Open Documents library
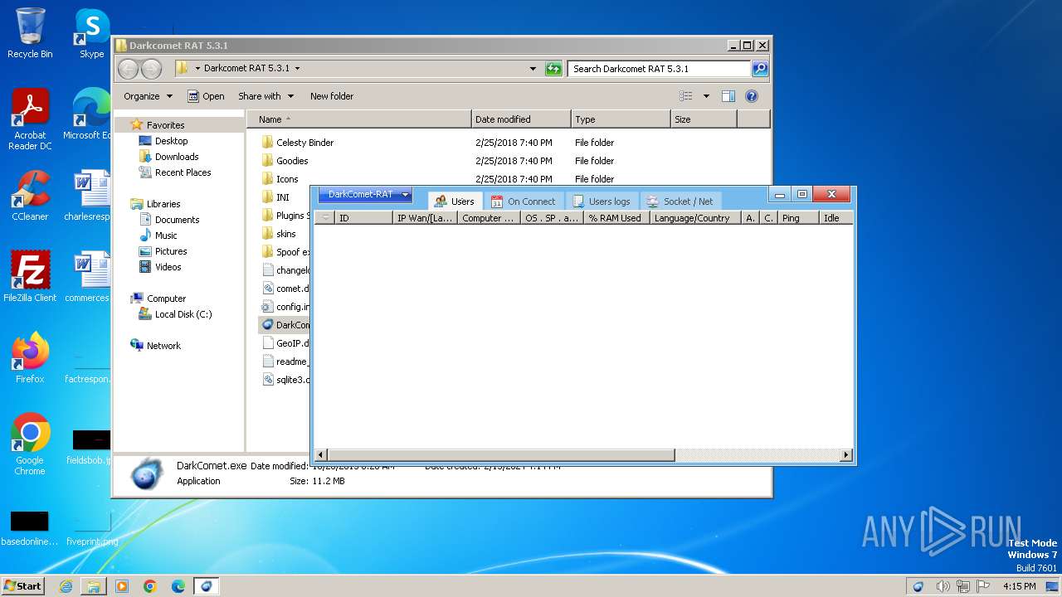This screenshot has height=597, width=1062. (x=169, y=220)
